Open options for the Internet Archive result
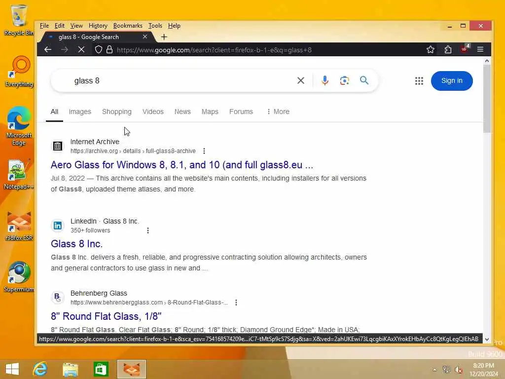Screen dimensions: 505x379 click(204, 151)
